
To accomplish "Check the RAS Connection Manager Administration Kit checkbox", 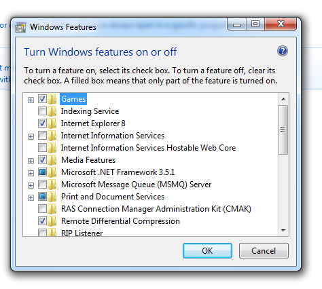I will pos(42,209).
